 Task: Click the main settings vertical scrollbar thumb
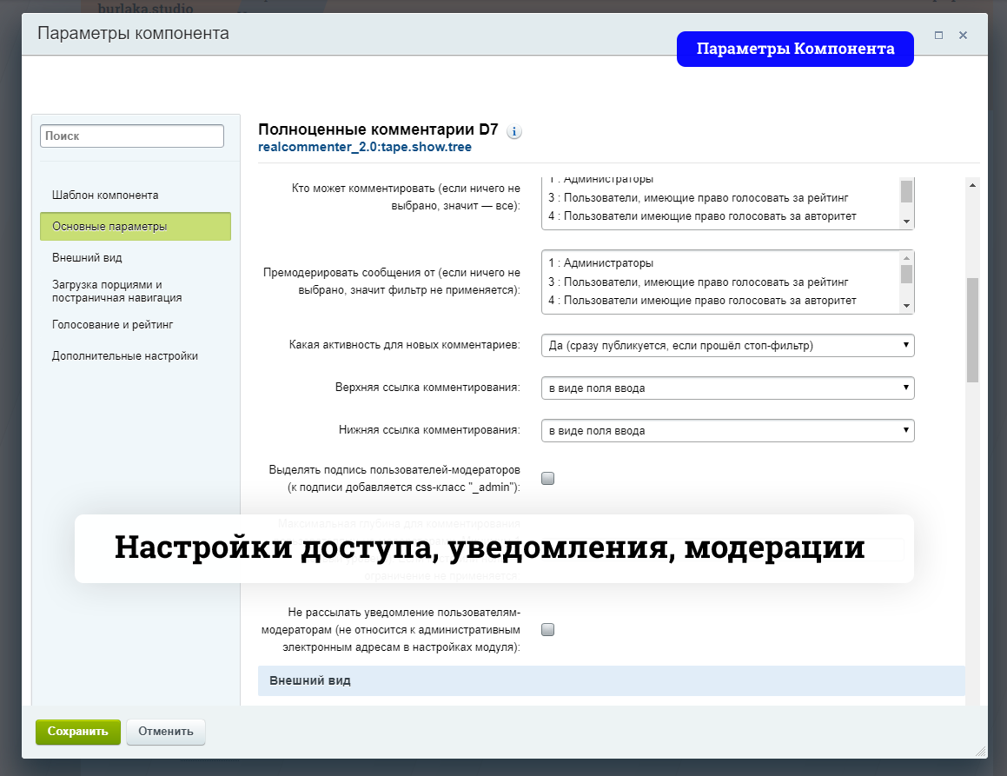coord(972,330)
